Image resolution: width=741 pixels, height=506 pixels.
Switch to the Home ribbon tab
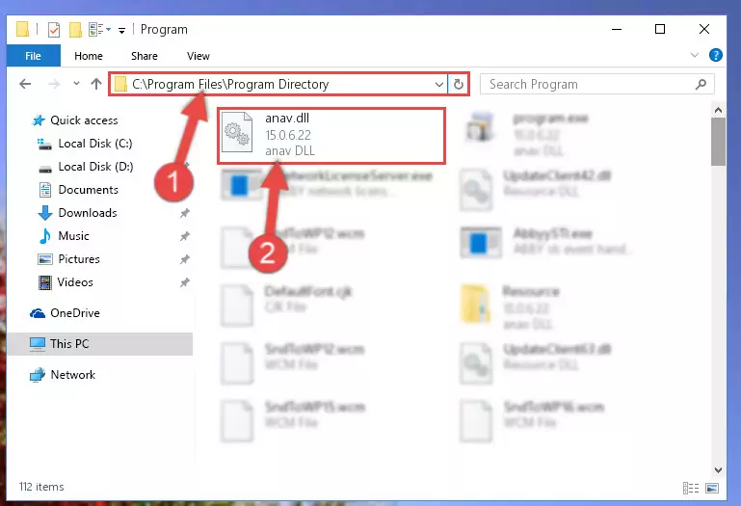89,56
